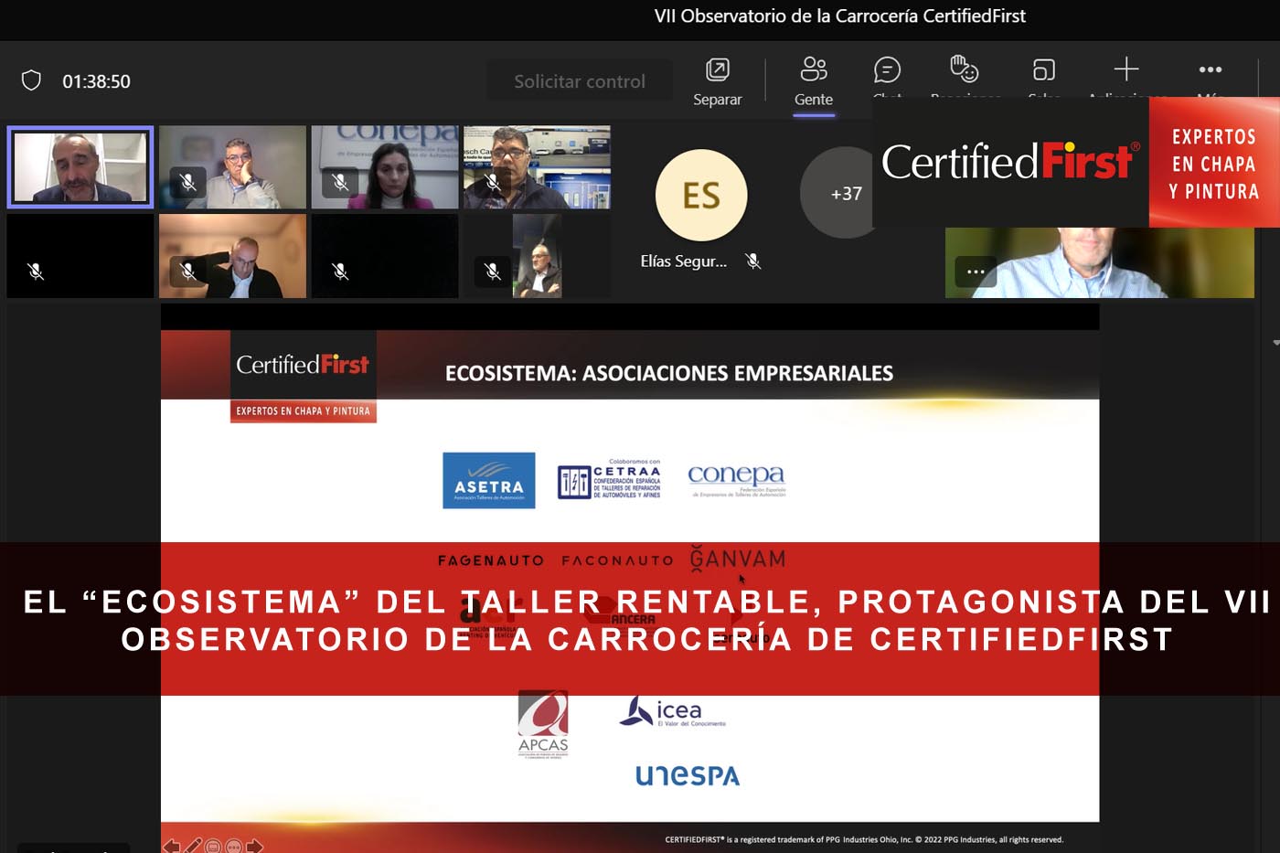The image size is (1280, 853).
Task: Click the shield security icon near the timer
Action: 33,80
